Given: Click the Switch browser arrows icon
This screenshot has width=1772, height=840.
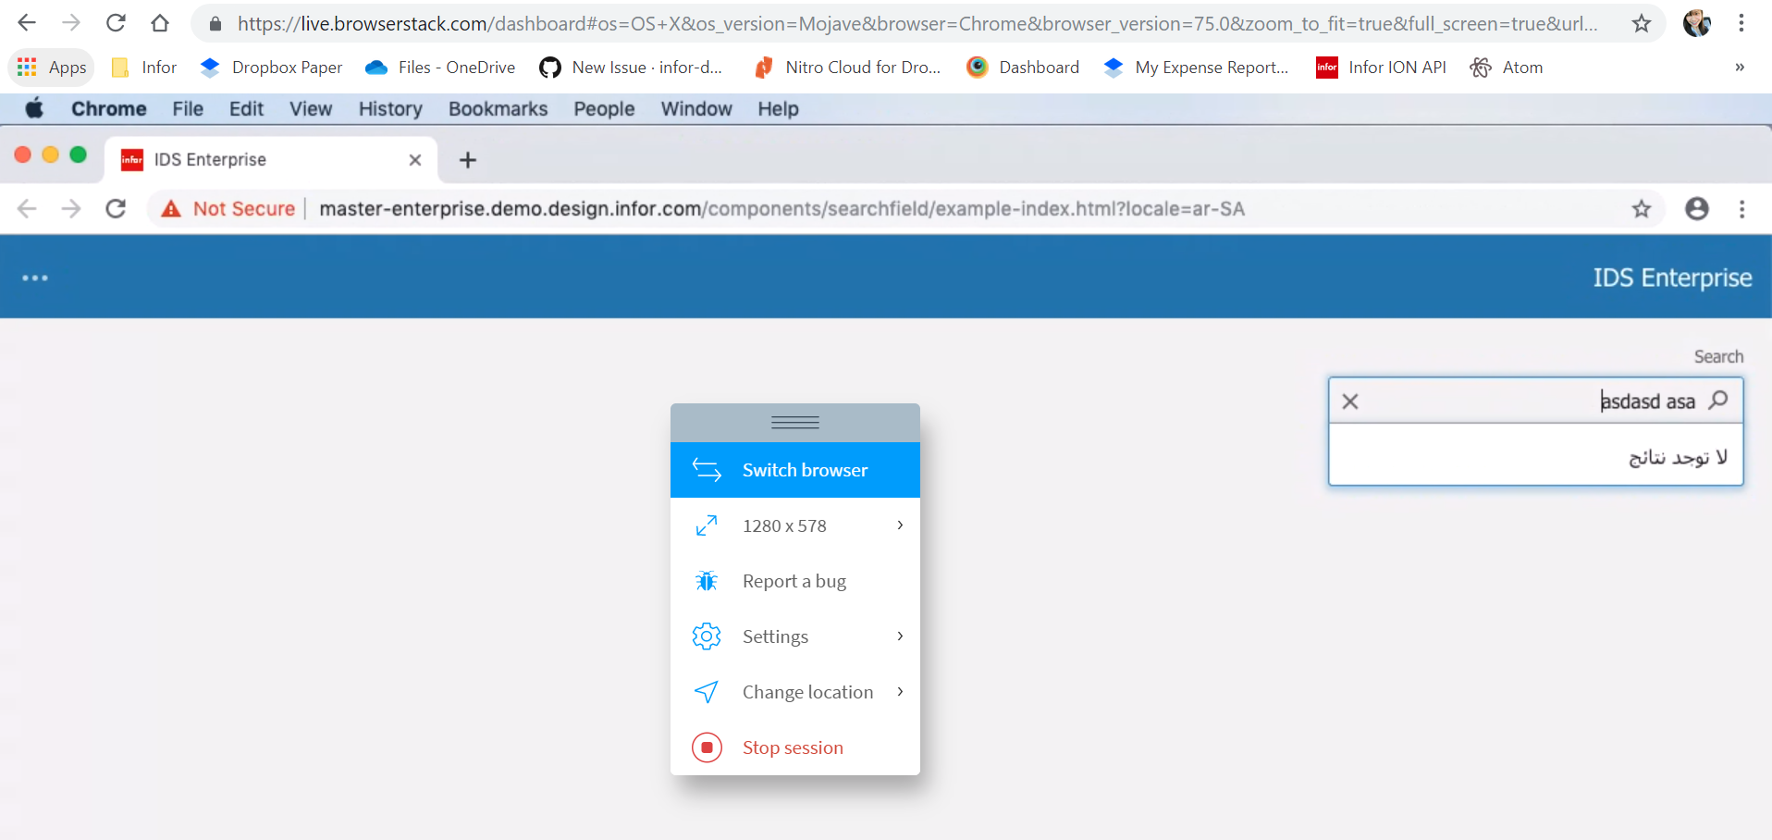Looking at the screenshot, I should [x=707, y=470].
